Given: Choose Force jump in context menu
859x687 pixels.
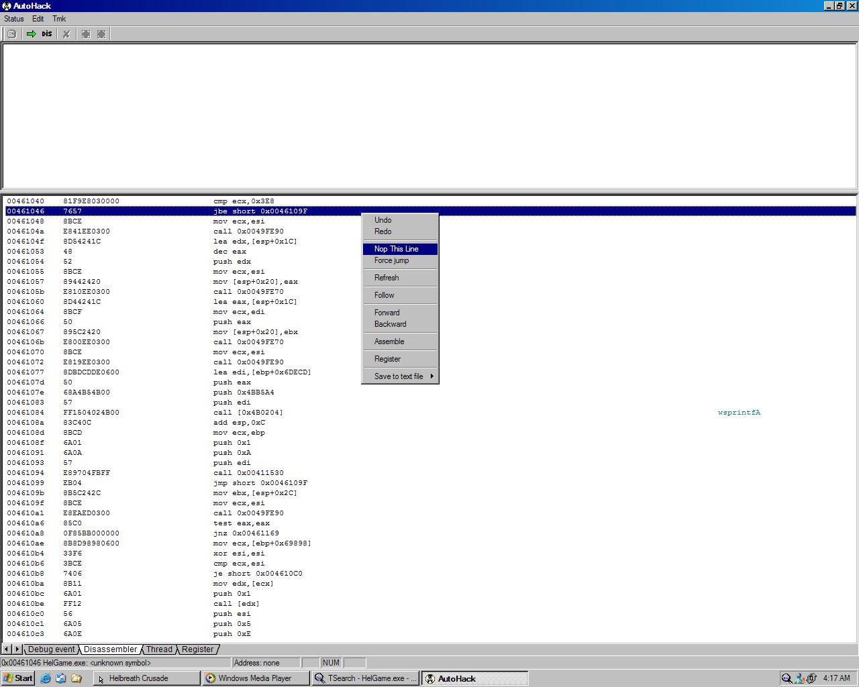Looking at the screenshot, I should [391, 260].
